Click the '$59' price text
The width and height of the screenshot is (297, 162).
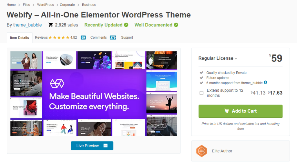click(x=276, y=58)
